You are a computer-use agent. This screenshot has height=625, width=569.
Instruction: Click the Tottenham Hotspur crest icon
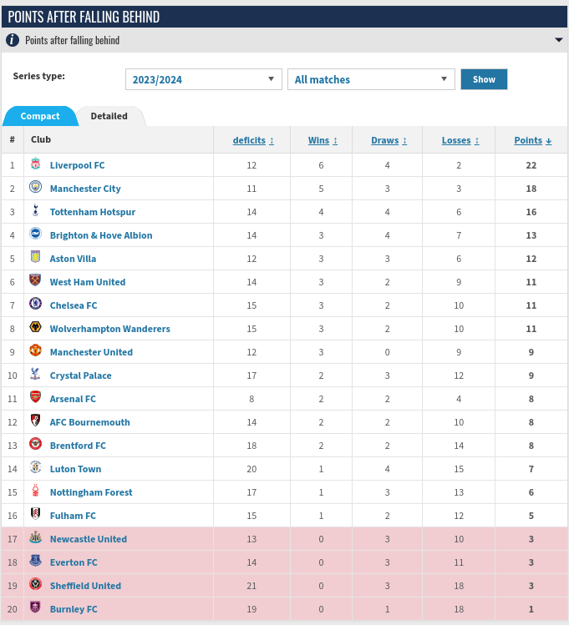coord(35,211)
